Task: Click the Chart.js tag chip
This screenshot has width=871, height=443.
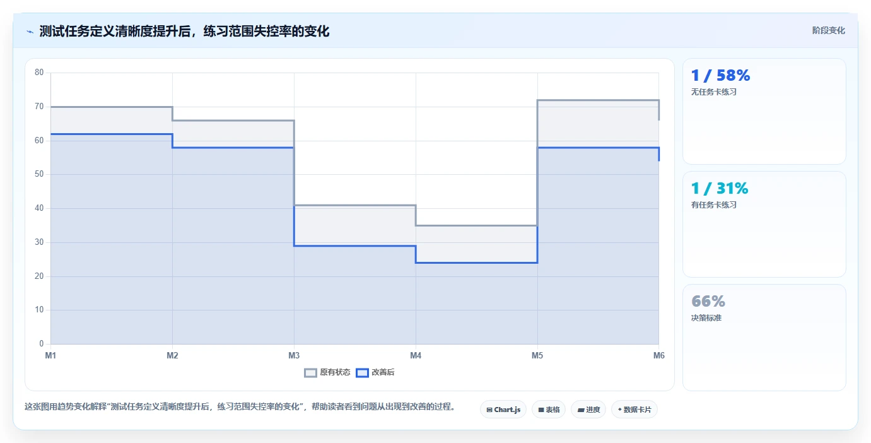Action: [x=503, y=410]
